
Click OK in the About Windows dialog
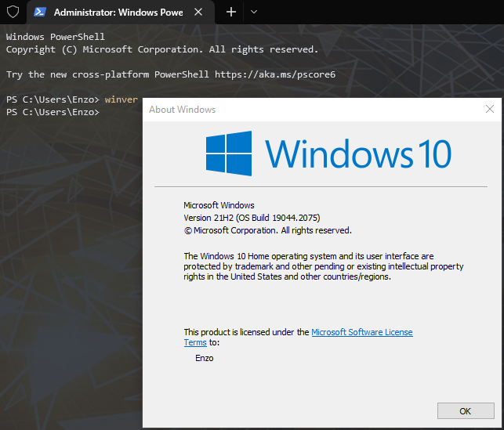tap(466, 410)
